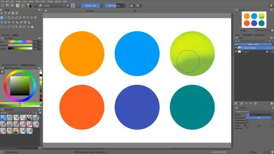Select the Pan hand tool

(x=32, y=27)
